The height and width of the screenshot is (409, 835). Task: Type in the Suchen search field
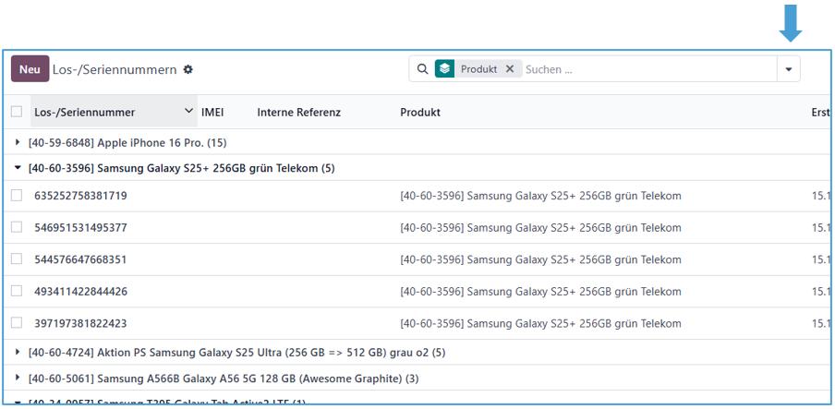647,69
